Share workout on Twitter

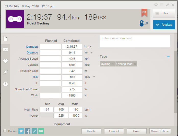pos(21,131)
